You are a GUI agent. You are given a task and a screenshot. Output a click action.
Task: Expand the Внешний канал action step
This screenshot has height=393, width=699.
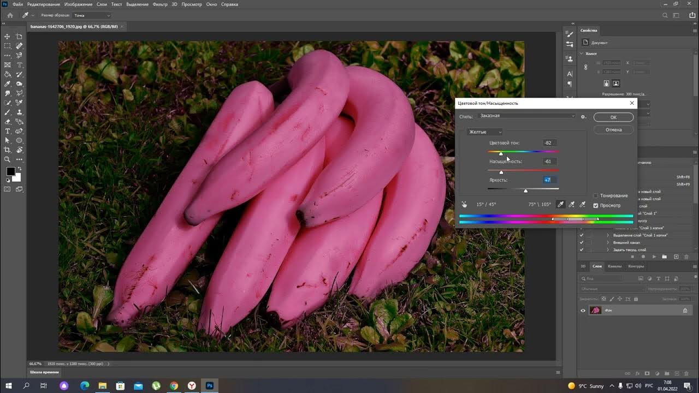(x=608, y=242)
